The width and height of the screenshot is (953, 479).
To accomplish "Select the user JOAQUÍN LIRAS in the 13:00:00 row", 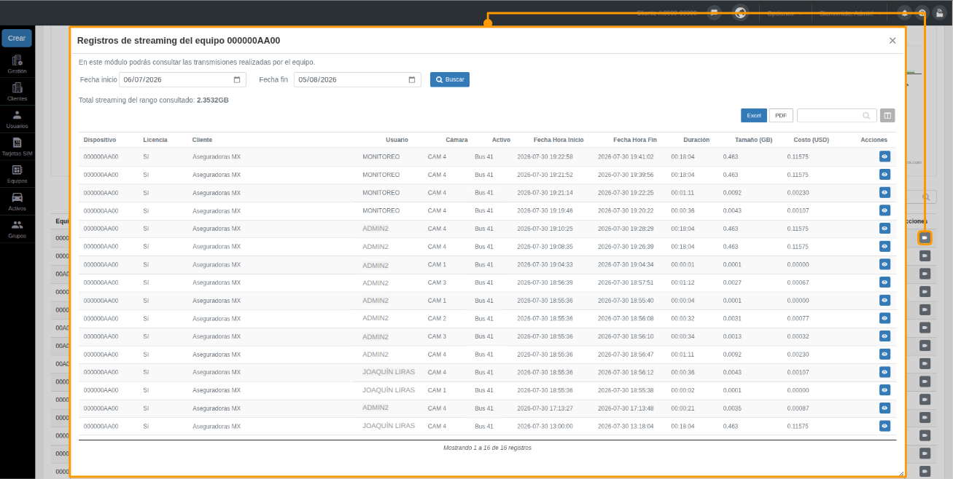I will pyautogui.click(x=389, y=426).
